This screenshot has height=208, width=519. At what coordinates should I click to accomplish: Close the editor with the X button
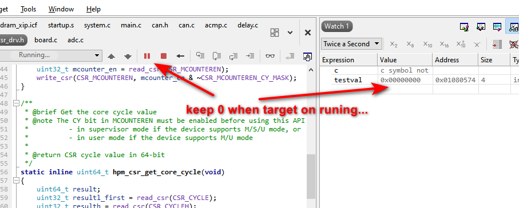point(307,33)
